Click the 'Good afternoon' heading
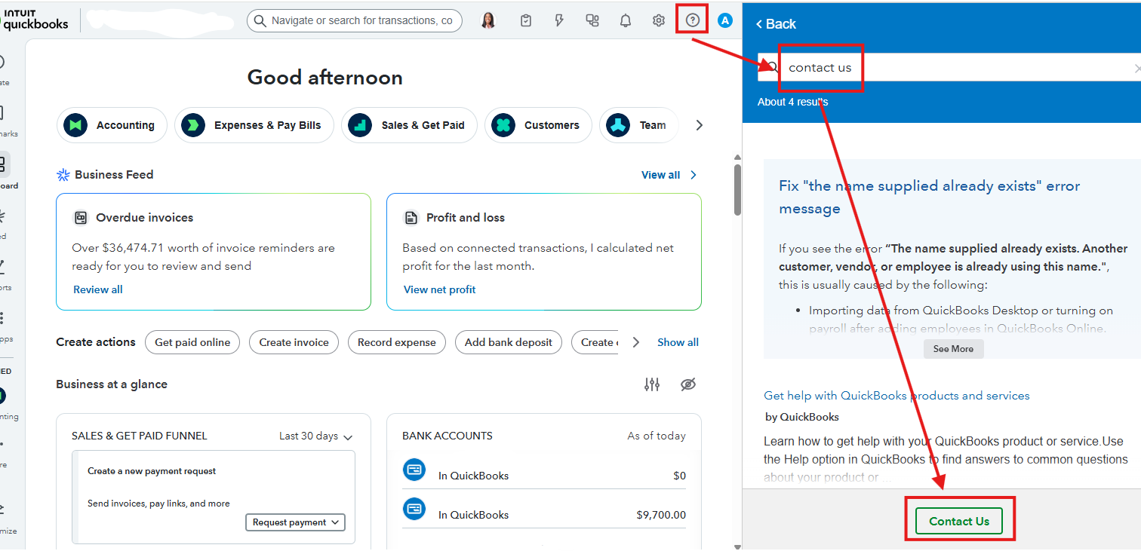The image size is (1141, 551). tap(325, 78)
